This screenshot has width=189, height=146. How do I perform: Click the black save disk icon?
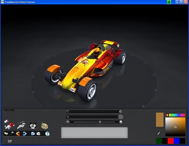pos(12,134)
